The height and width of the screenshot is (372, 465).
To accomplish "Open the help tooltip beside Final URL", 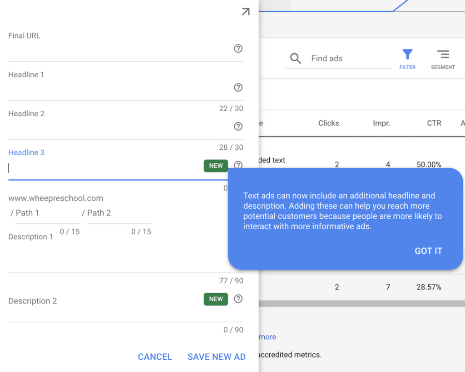I will [x=238, y=49].
